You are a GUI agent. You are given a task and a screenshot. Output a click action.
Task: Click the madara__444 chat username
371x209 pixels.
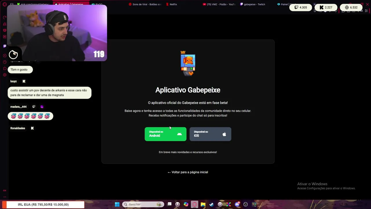(18, 107)
